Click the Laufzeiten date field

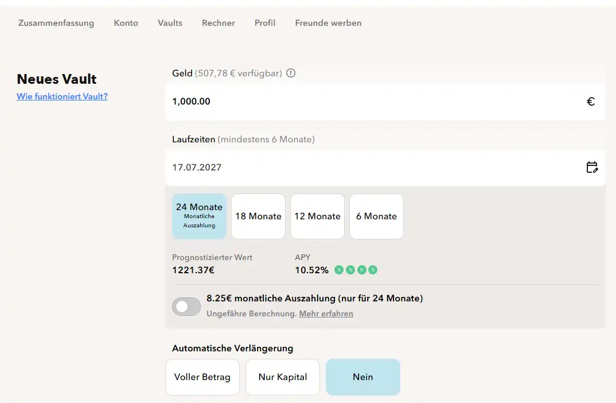point(385,168)
